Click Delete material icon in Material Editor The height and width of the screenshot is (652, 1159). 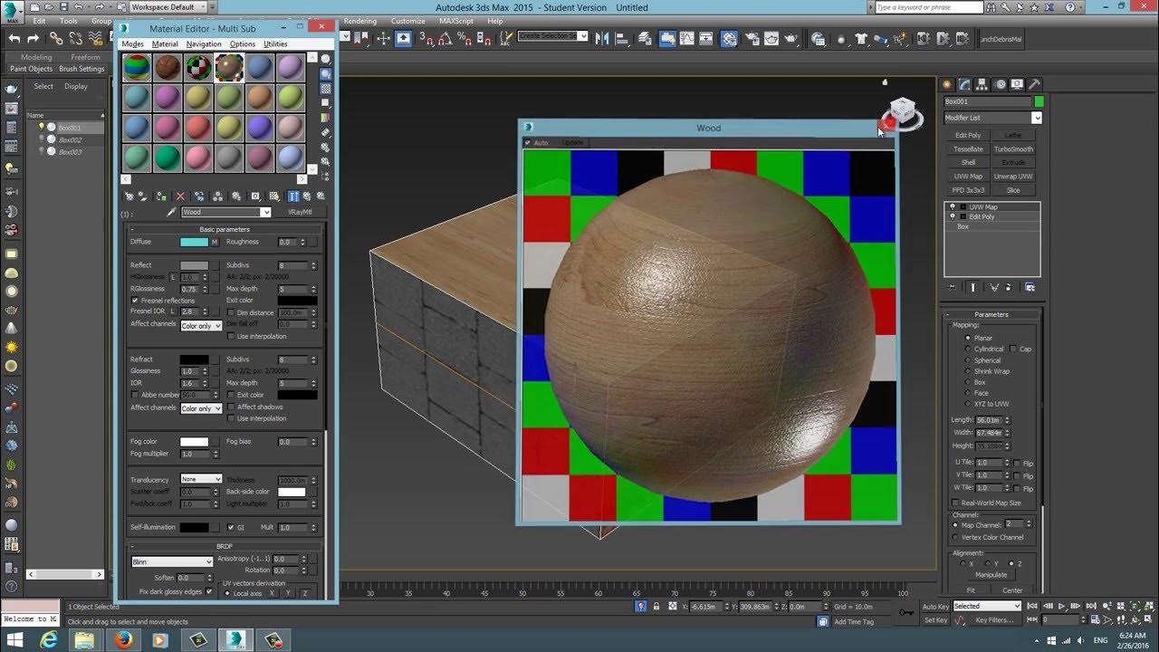click(180, 196)
